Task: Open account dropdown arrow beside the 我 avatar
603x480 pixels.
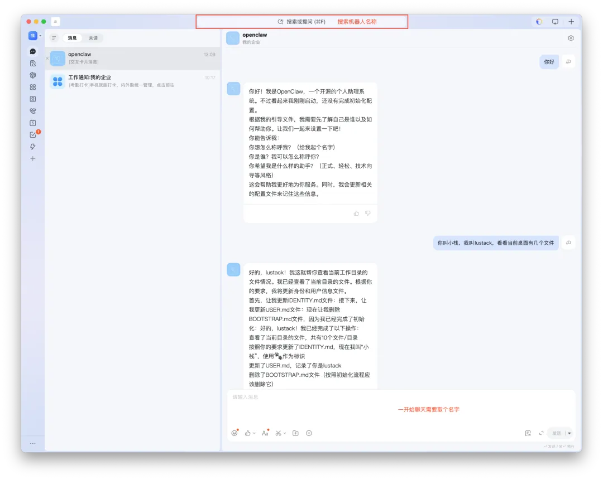Action: point(40,36)
